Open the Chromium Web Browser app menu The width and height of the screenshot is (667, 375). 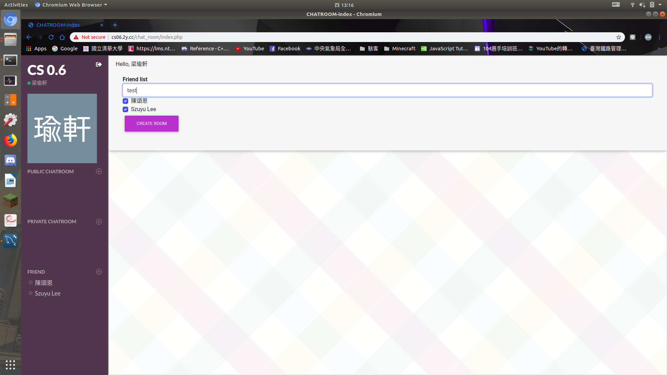[71, 5]
